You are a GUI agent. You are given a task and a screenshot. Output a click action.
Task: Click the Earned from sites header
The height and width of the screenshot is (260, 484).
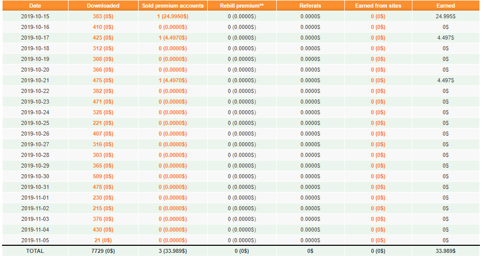[378, 6]
